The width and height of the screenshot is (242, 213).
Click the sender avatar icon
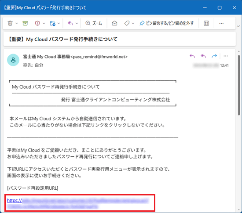point(13,60)
